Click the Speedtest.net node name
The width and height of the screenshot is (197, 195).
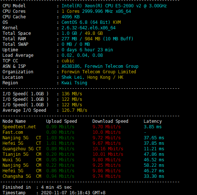pyautogui.click(x=19, y=127)
